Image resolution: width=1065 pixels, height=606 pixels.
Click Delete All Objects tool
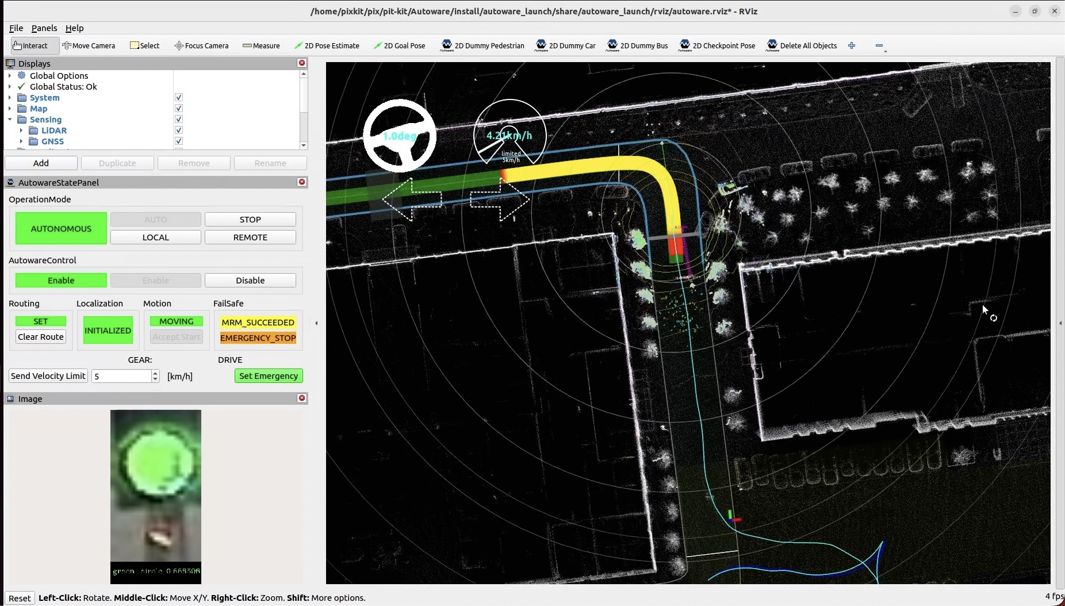tap(802, 45)
